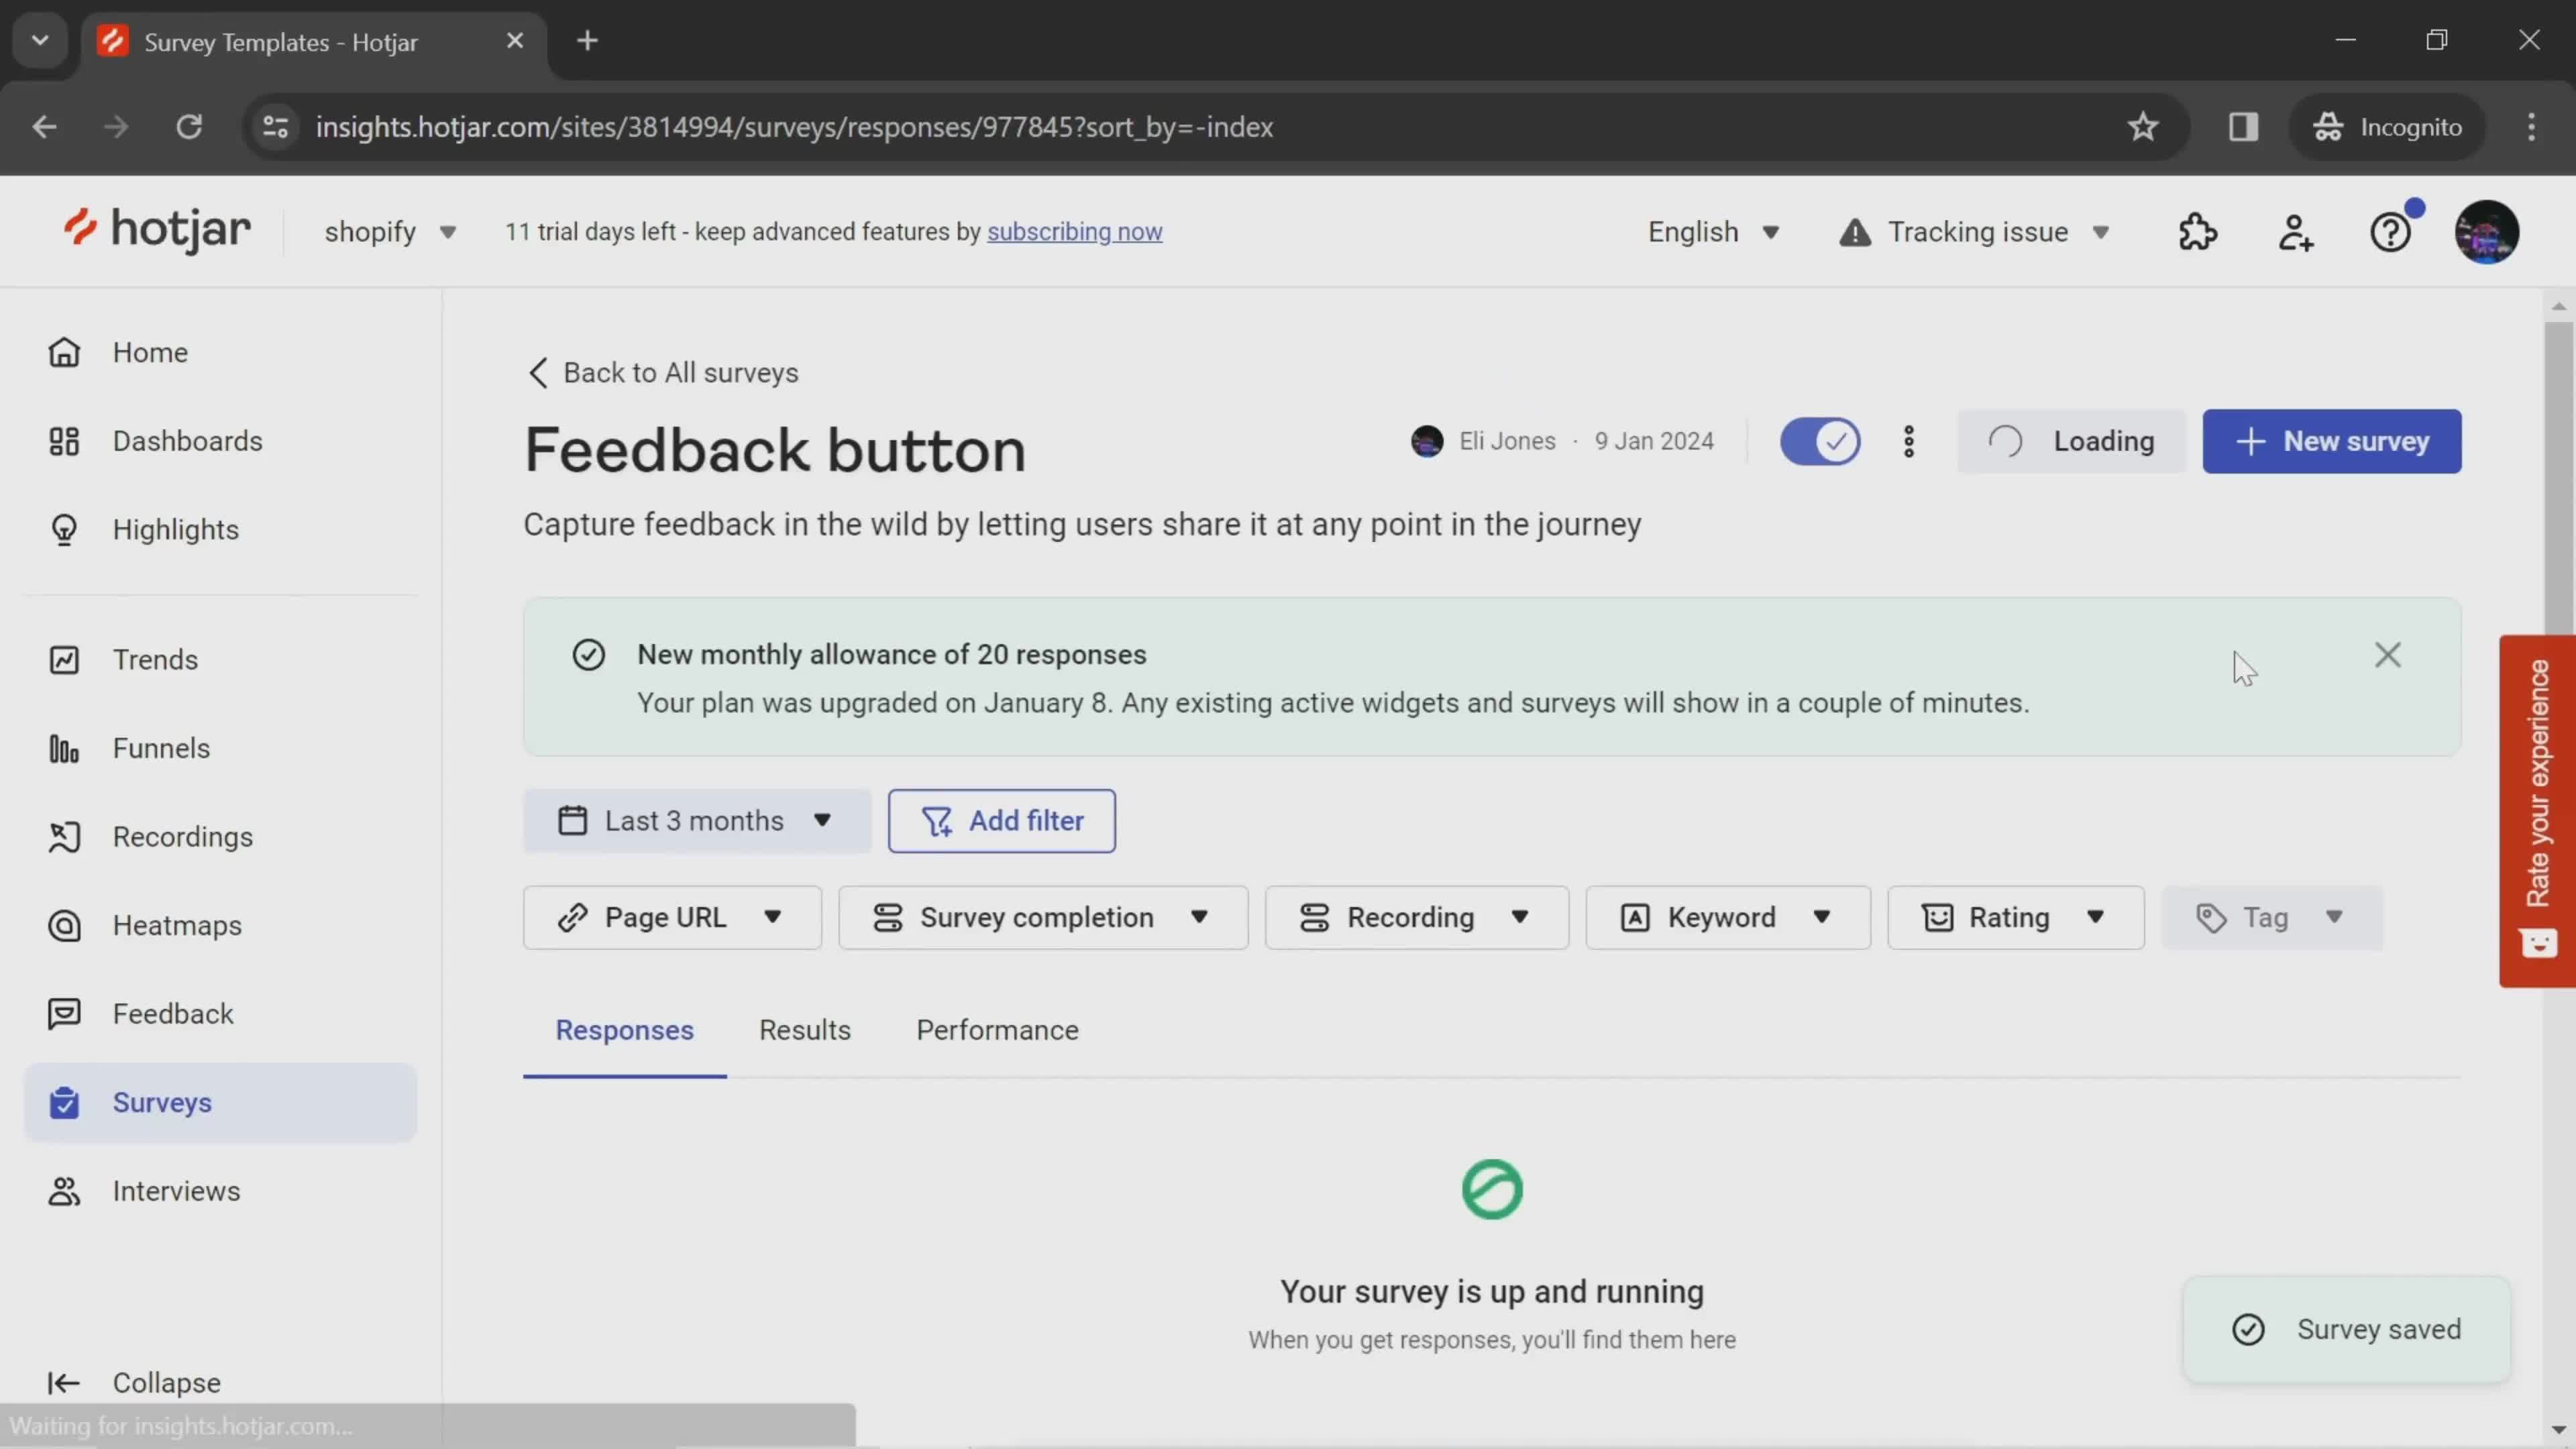Click the Add filter button
This screenshot has width=2576, height=1449.
(1002, 819)
